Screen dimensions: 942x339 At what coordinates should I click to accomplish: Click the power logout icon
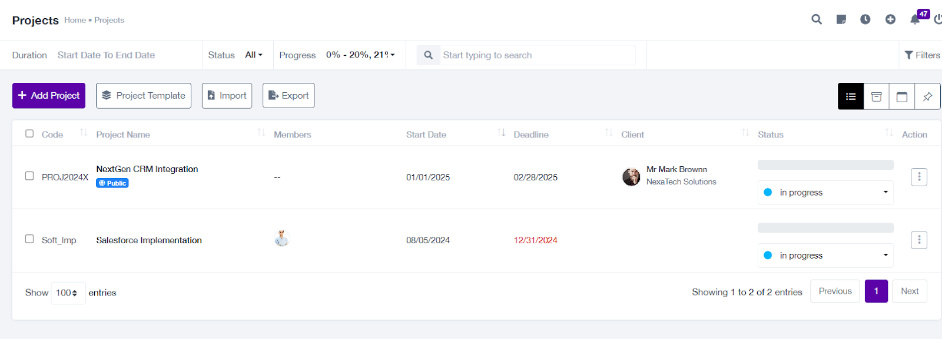pyautogui.click(x=938, y=19)
